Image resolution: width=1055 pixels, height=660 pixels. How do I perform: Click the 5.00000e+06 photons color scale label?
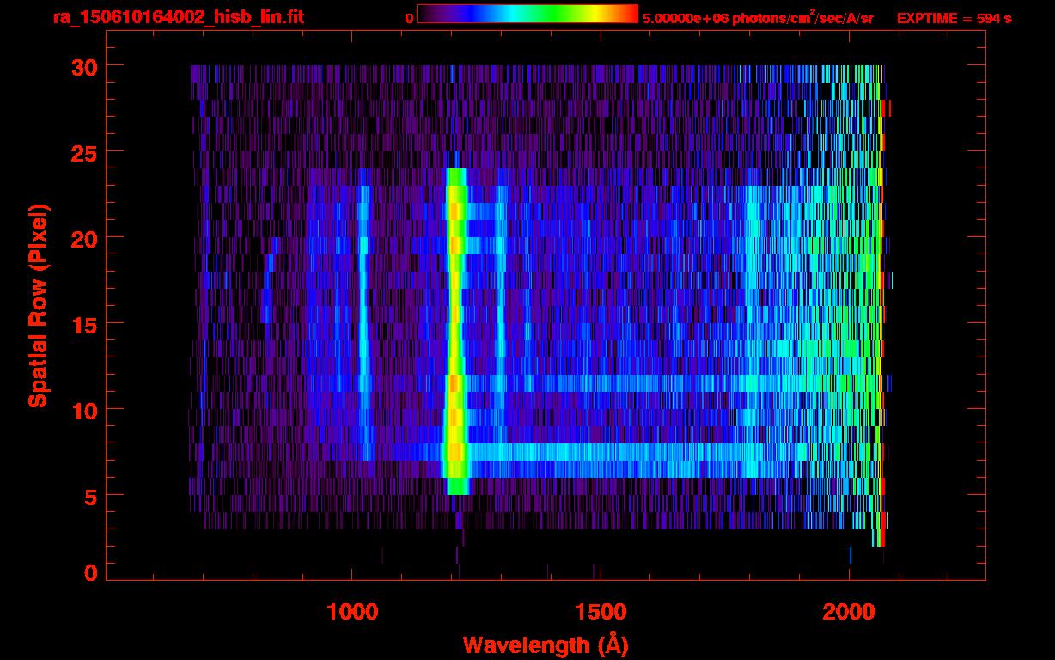[x=758, y=18]
